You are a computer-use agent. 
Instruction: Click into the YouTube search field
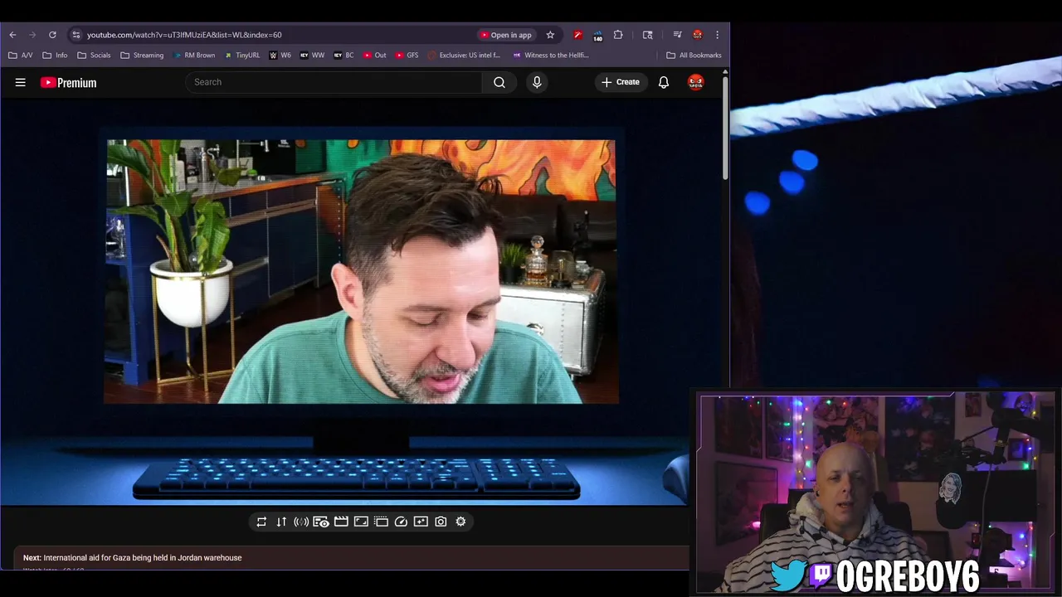334,82
